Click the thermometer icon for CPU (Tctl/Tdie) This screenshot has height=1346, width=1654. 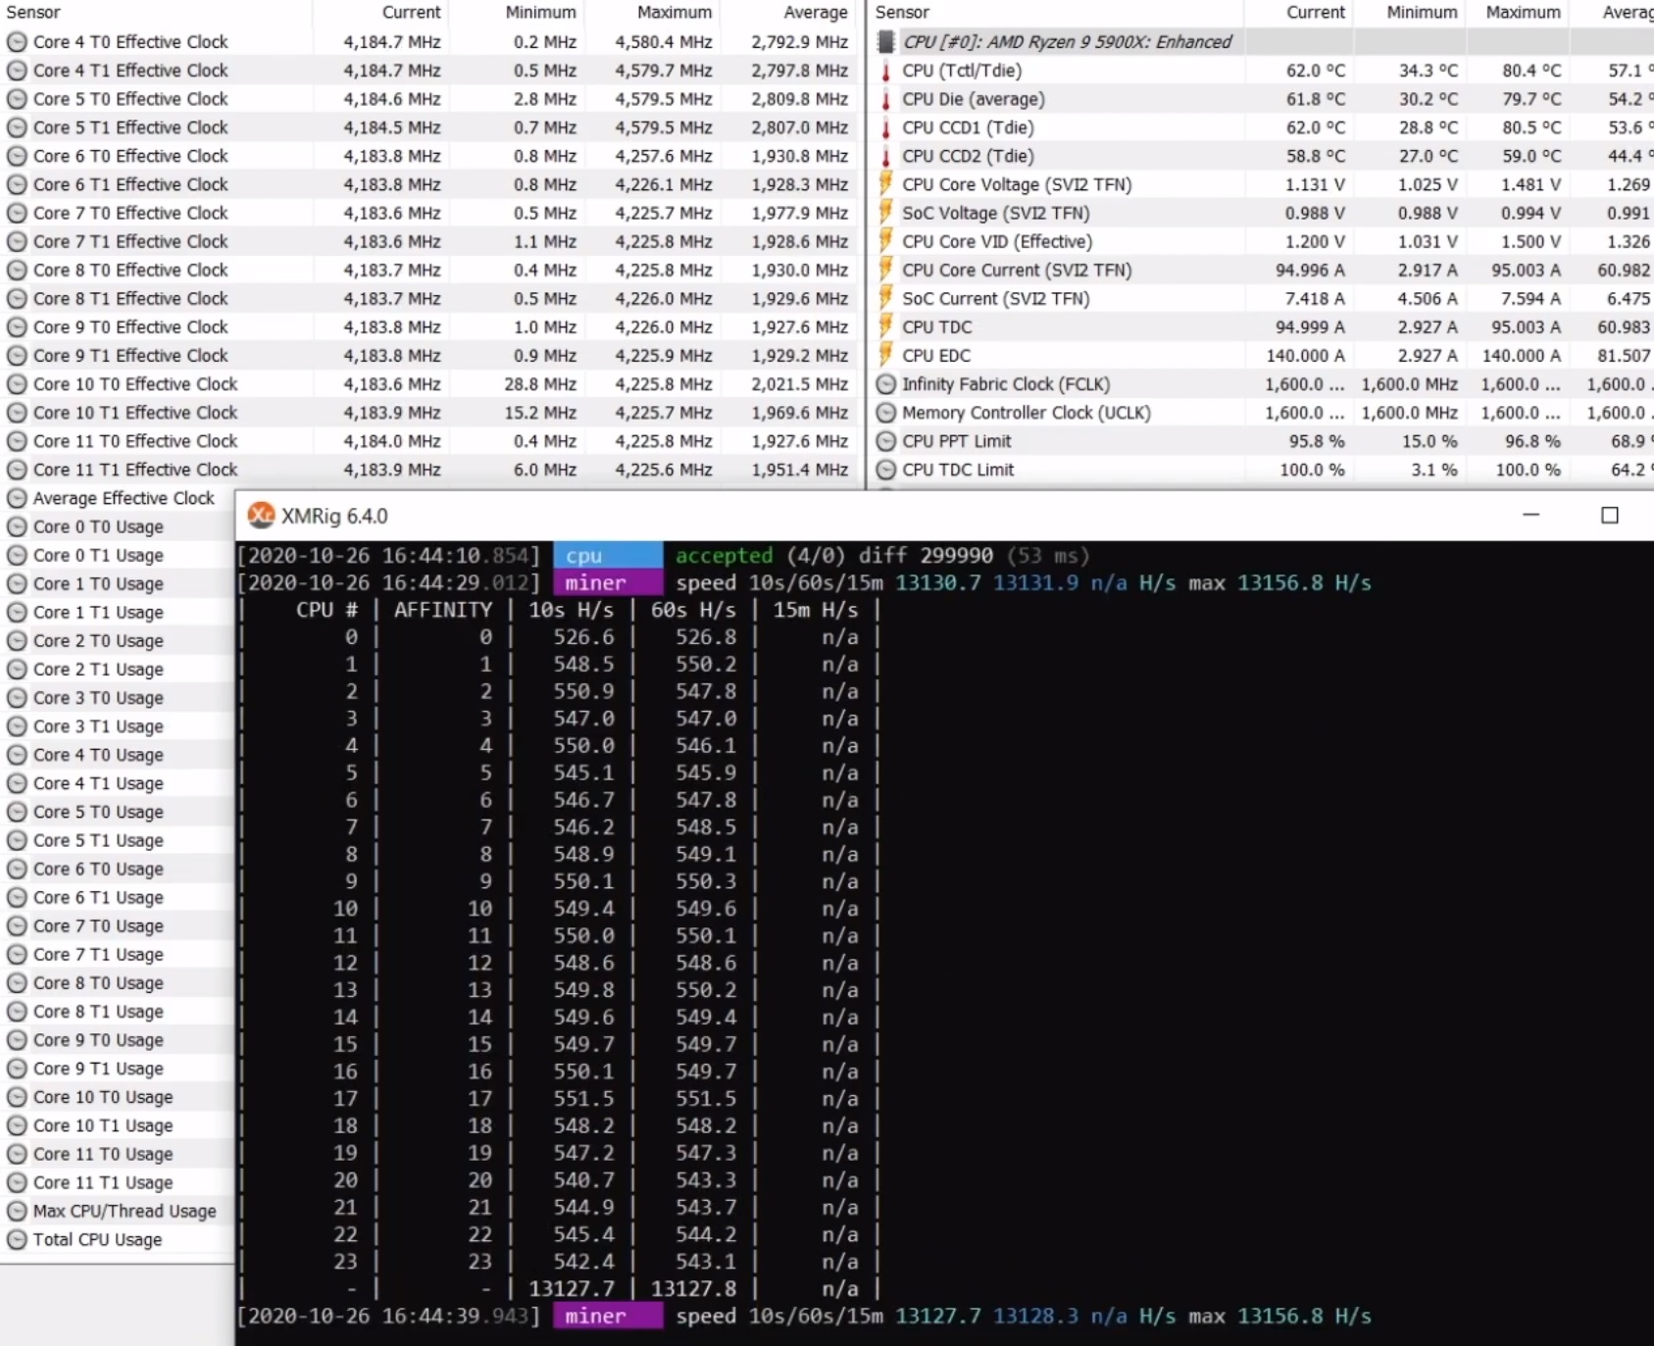tap(886, 71)
